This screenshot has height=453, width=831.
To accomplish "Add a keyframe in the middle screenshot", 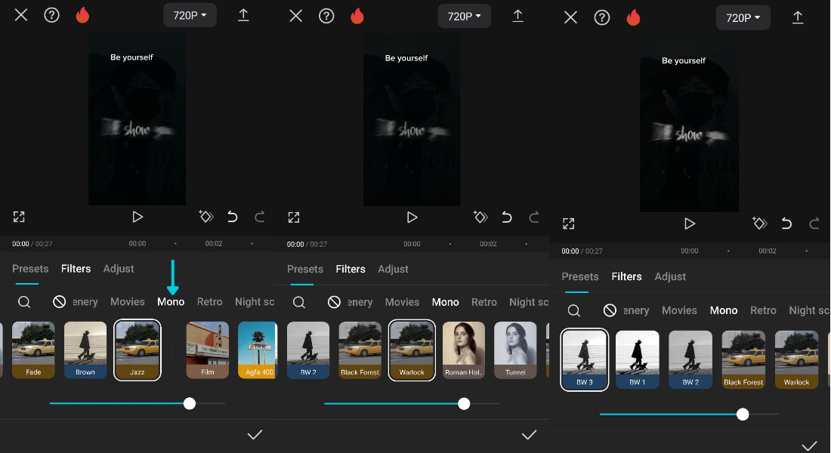I will [x=480, y=217].
